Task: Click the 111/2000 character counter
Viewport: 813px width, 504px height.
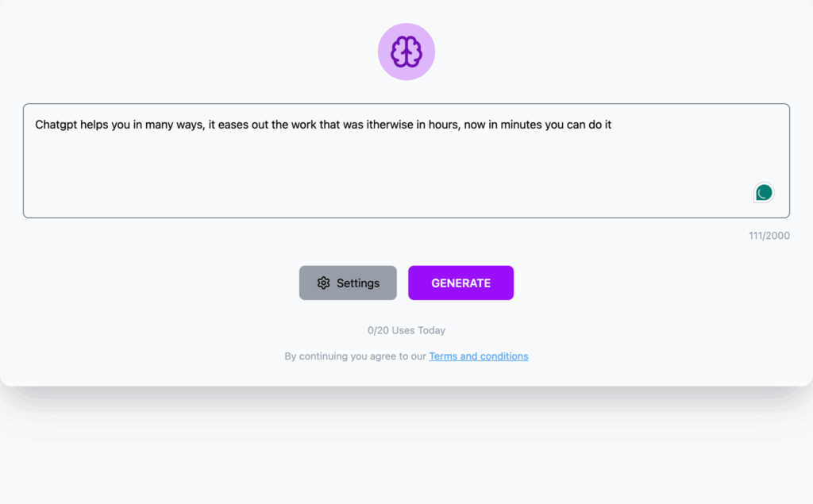Action: [x=769, y=236]
